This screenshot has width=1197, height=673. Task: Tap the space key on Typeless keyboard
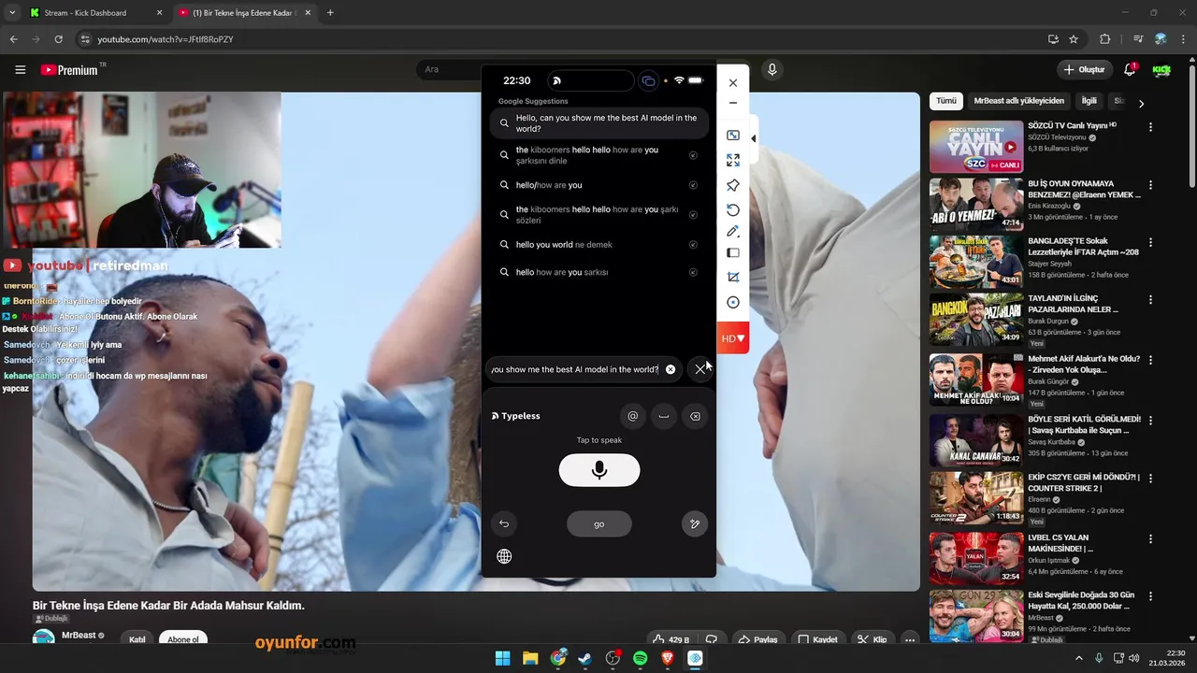pos(664,416)
